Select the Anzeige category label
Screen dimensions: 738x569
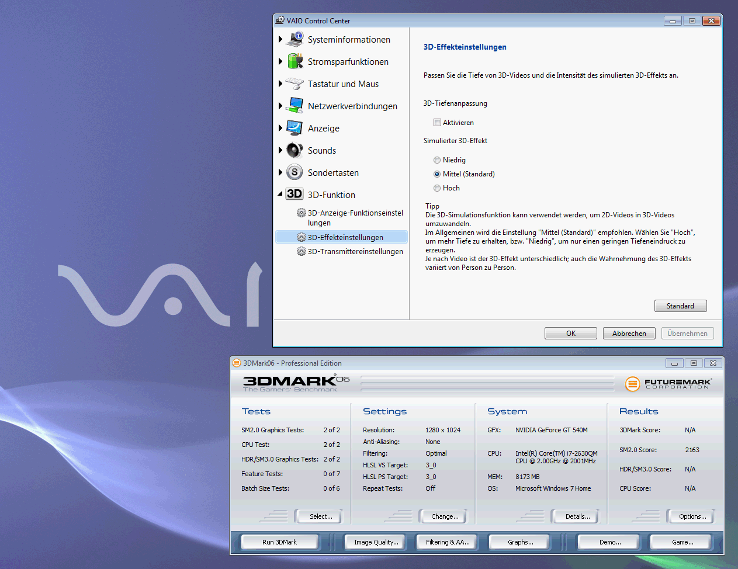click(324, 129)
